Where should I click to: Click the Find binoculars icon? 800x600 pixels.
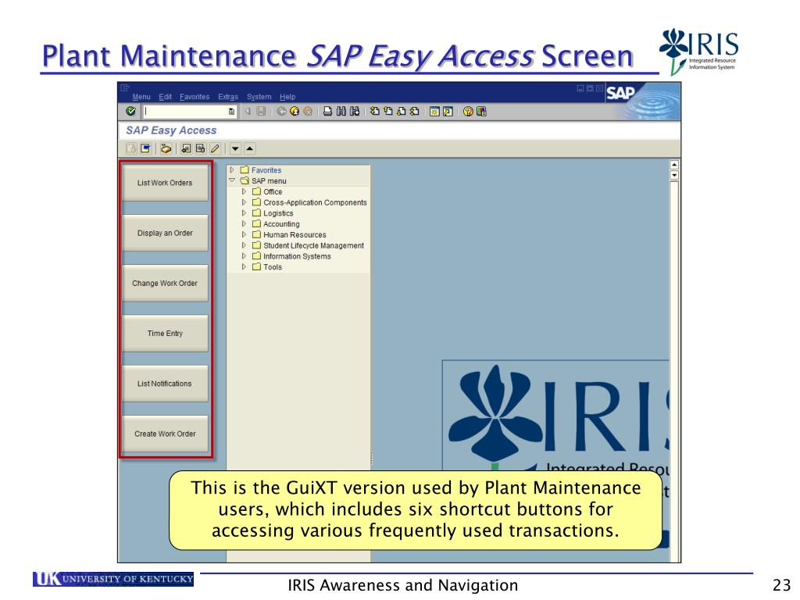click(341, 111)
